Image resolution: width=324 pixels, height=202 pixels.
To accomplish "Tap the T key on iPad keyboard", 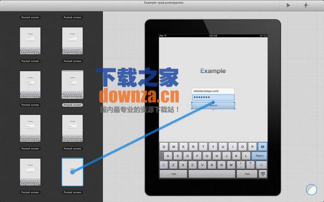I will (203, 147).
